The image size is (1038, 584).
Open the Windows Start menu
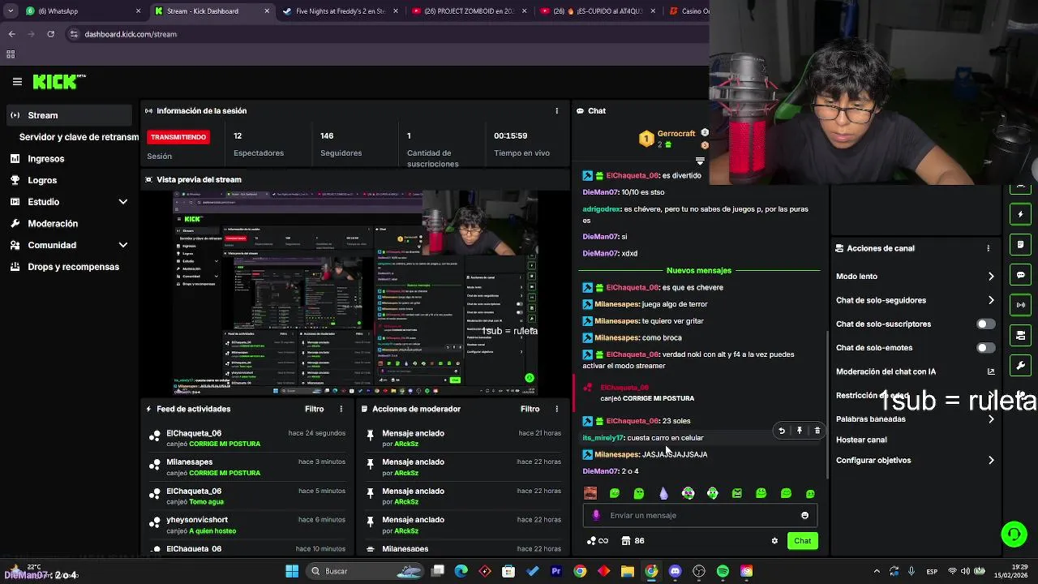pos(292,571)
